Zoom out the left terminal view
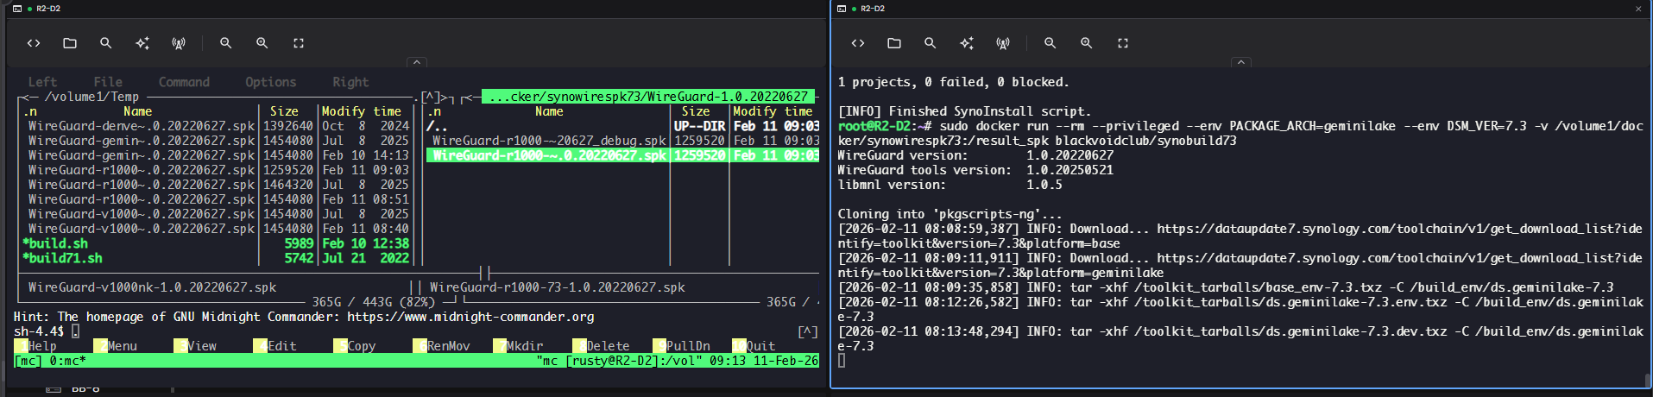The width and height of the screenshot is (1653, 397). (225, 43)
